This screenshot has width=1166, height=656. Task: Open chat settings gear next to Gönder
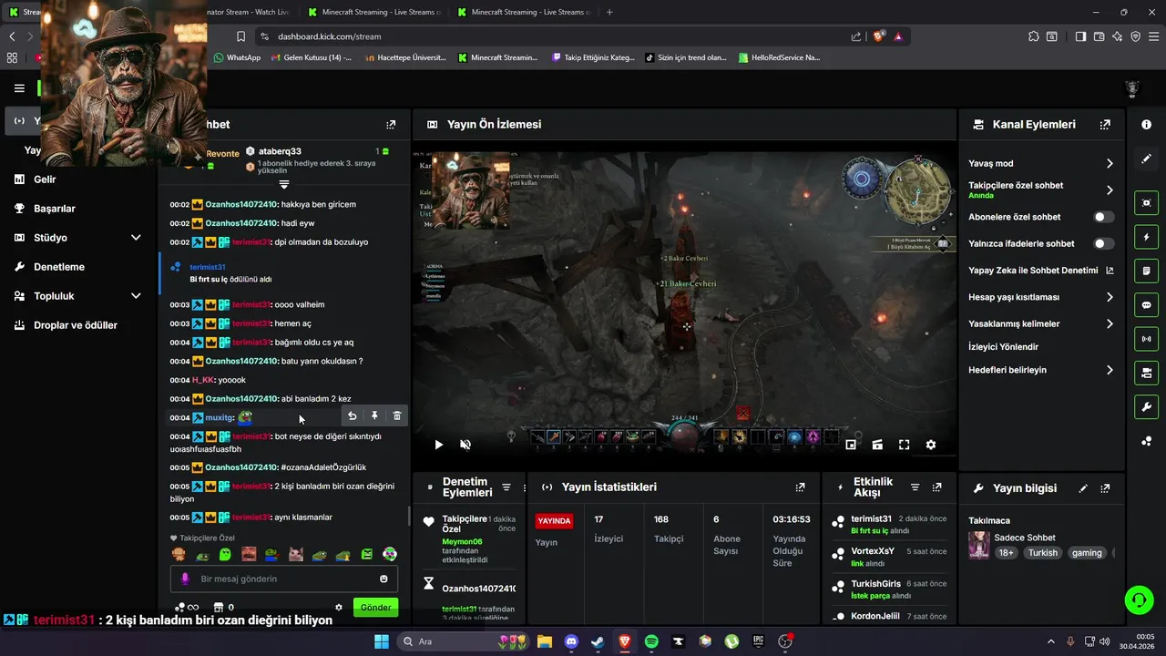click(x=339, y=608)
